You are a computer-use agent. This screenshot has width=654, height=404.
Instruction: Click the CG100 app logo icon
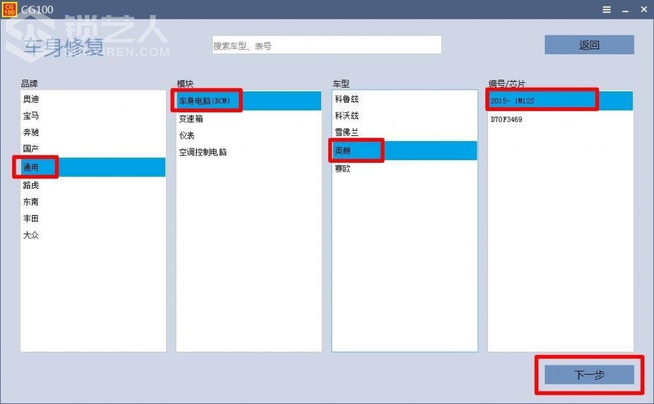(x=9, y=9)
